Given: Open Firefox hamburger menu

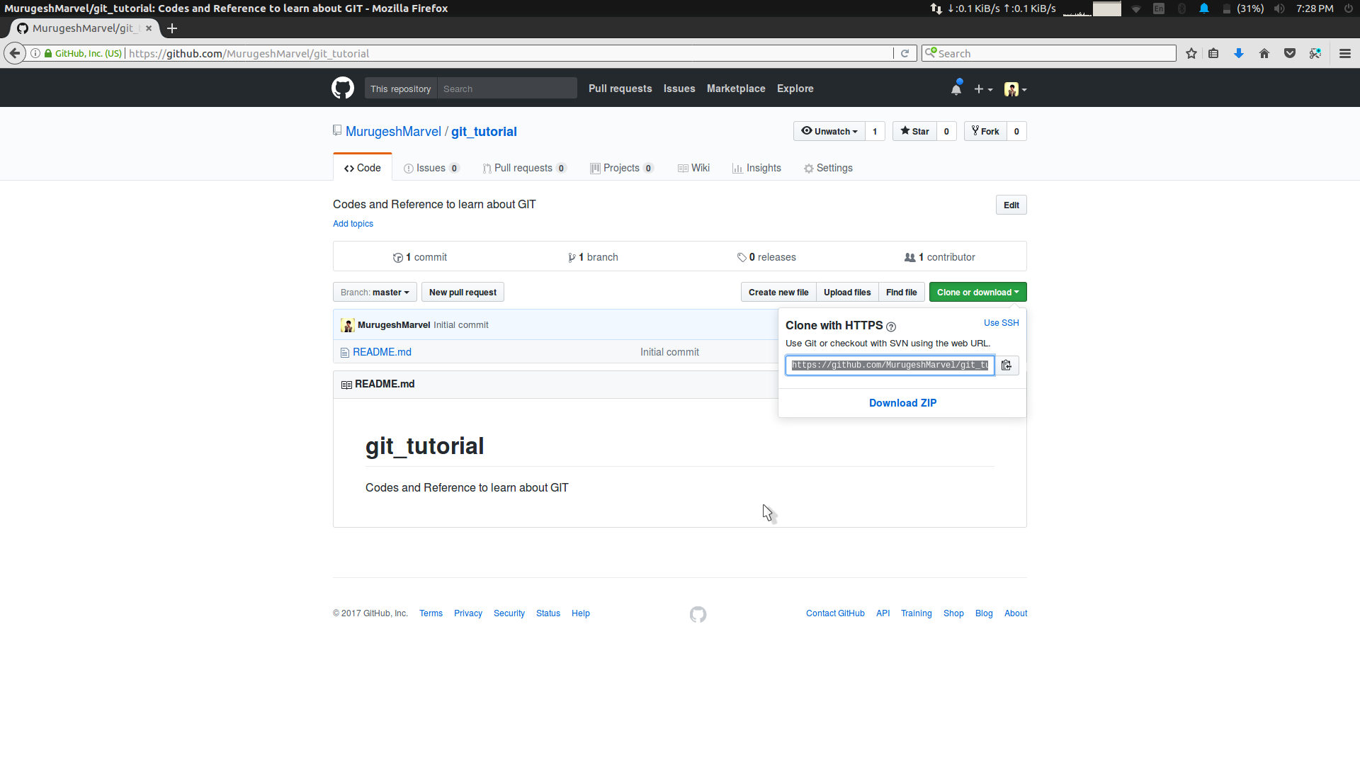Looking at the screenshot, I should [x=1345, y=53].
